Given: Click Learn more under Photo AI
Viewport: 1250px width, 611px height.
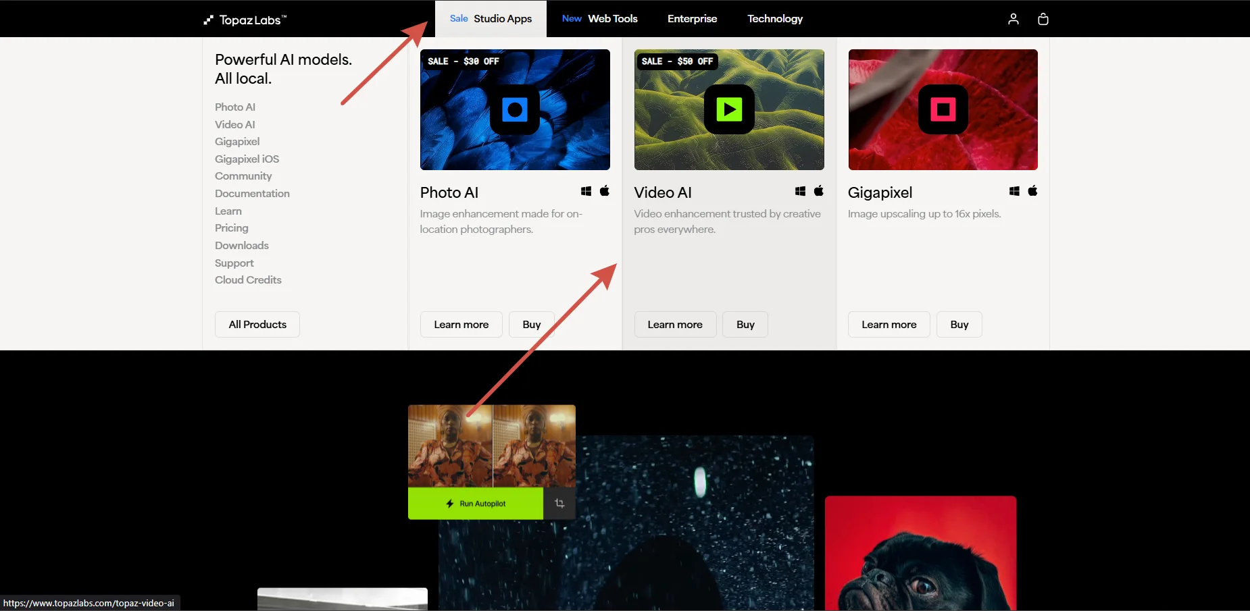Looking at the screenshot, I should [461, 324].
